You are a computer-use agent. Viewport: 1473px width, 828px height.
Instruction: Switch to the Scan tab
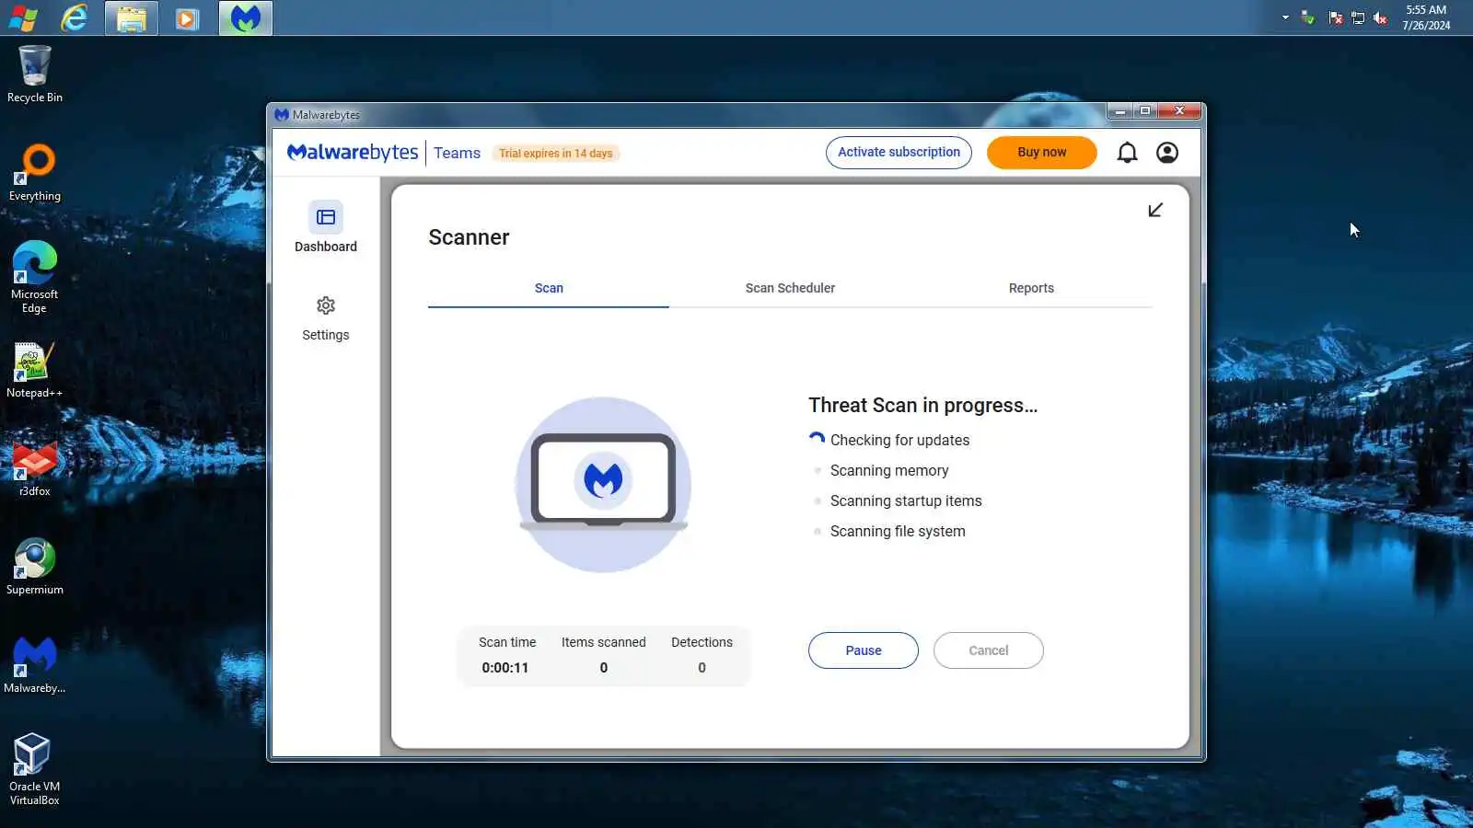(549, 288)
